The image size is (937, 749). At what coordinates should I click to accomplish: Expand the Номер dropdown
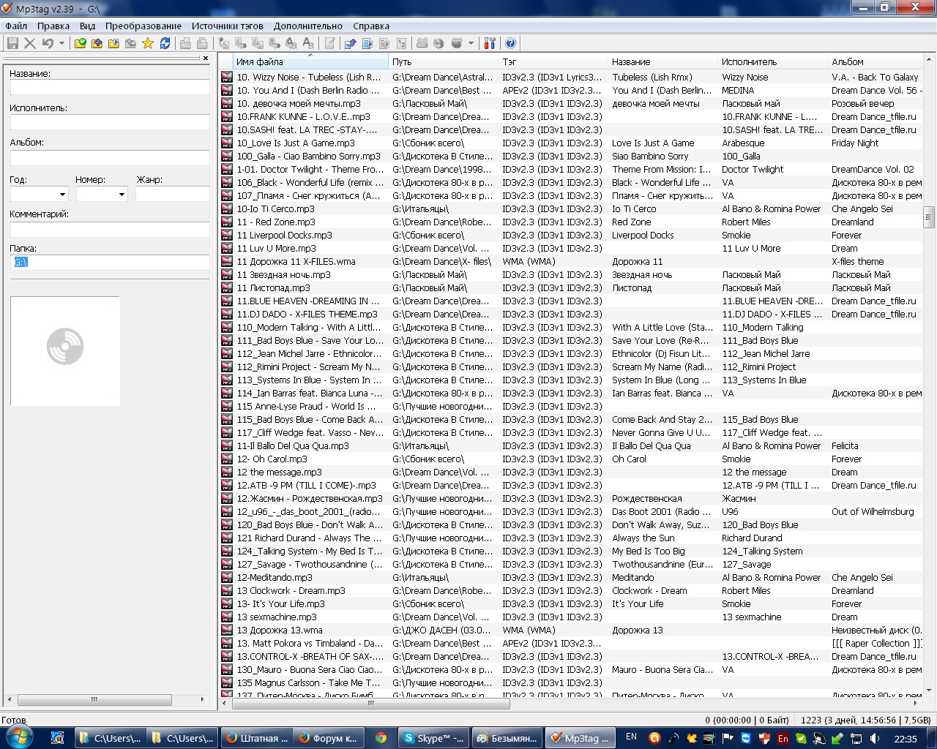pos(122,194)
